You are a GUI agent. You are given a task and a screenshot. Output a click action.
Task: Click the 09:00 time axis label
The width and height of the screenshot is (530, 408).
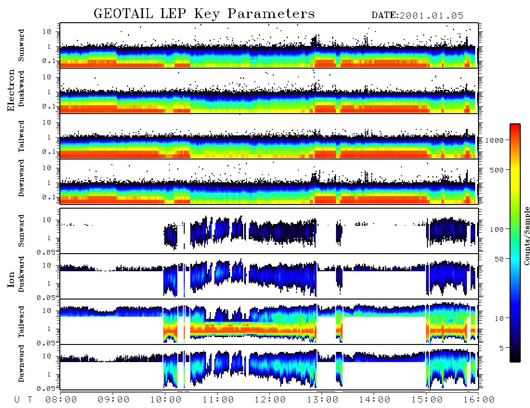click(114, 400)
